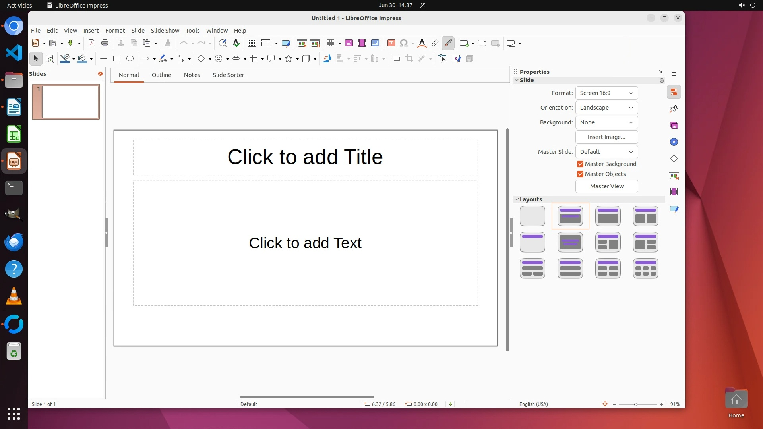
Task: Click the Insert Text Box icon
Action: coord(391,43)
